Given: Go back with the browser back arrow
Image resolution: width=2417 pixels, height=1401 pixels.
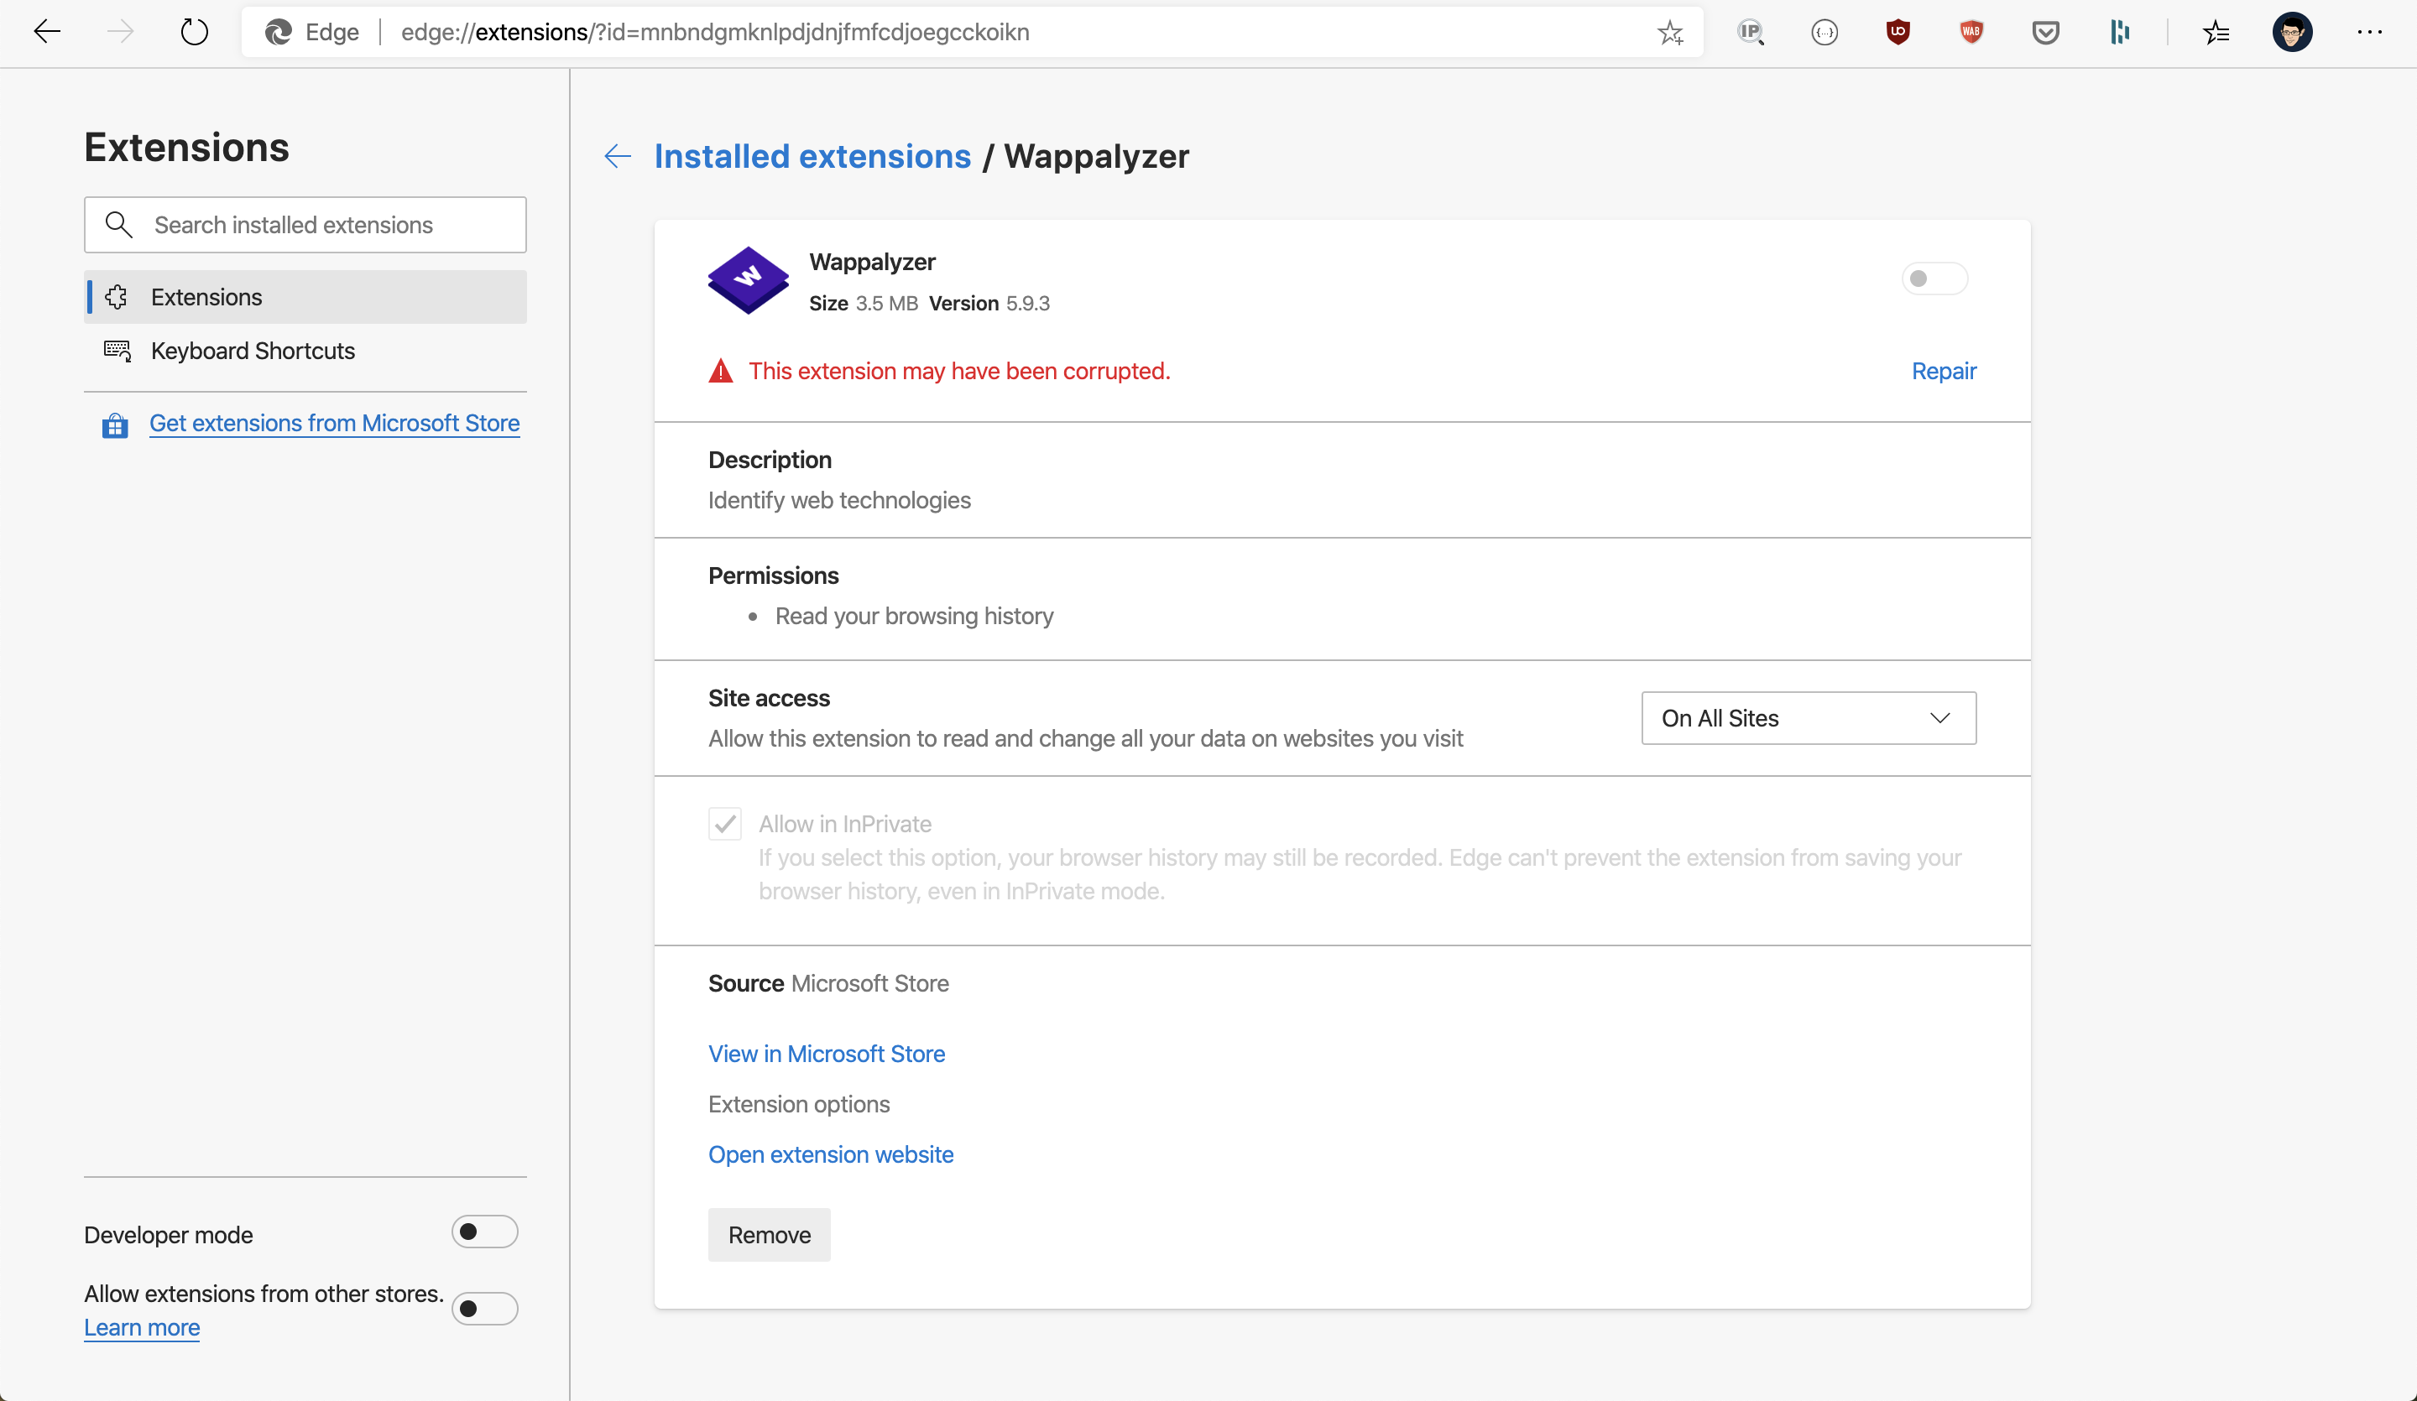Looking at the screenshot, I should click(x=47, y=32).
